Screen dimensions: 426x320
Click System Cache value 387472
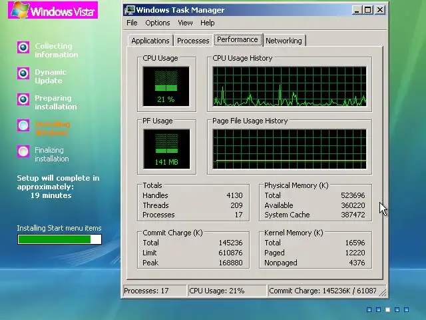coord(353,215)
